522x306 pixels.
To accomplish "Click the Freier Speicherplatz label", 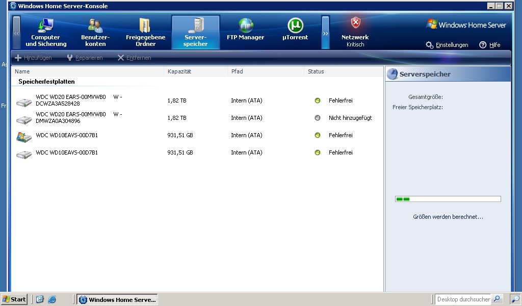I will (417, 107).
